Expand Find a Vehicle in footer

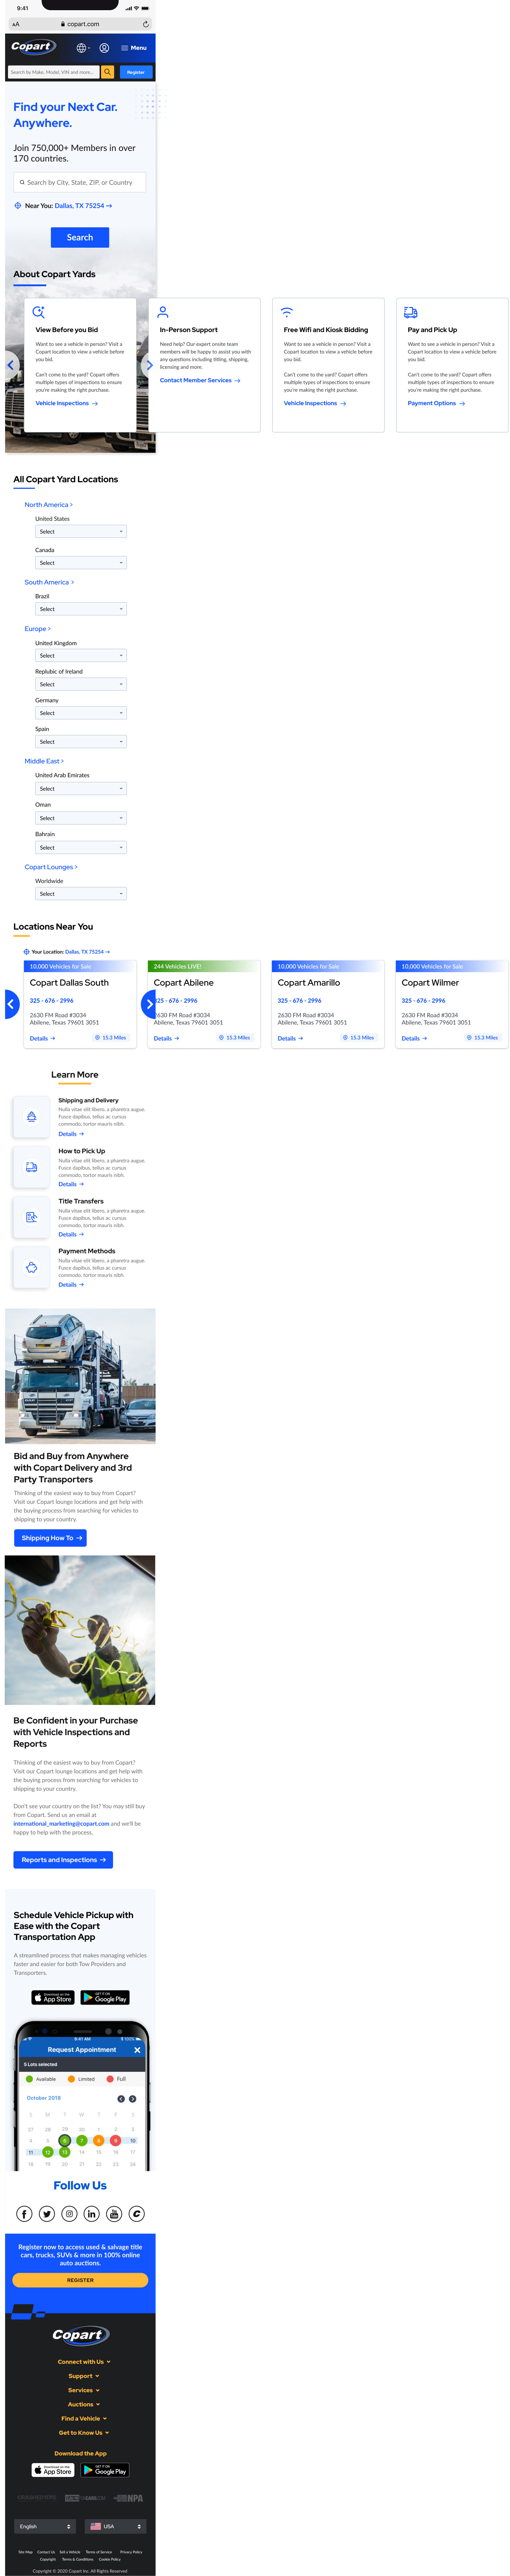[84, 2418]
